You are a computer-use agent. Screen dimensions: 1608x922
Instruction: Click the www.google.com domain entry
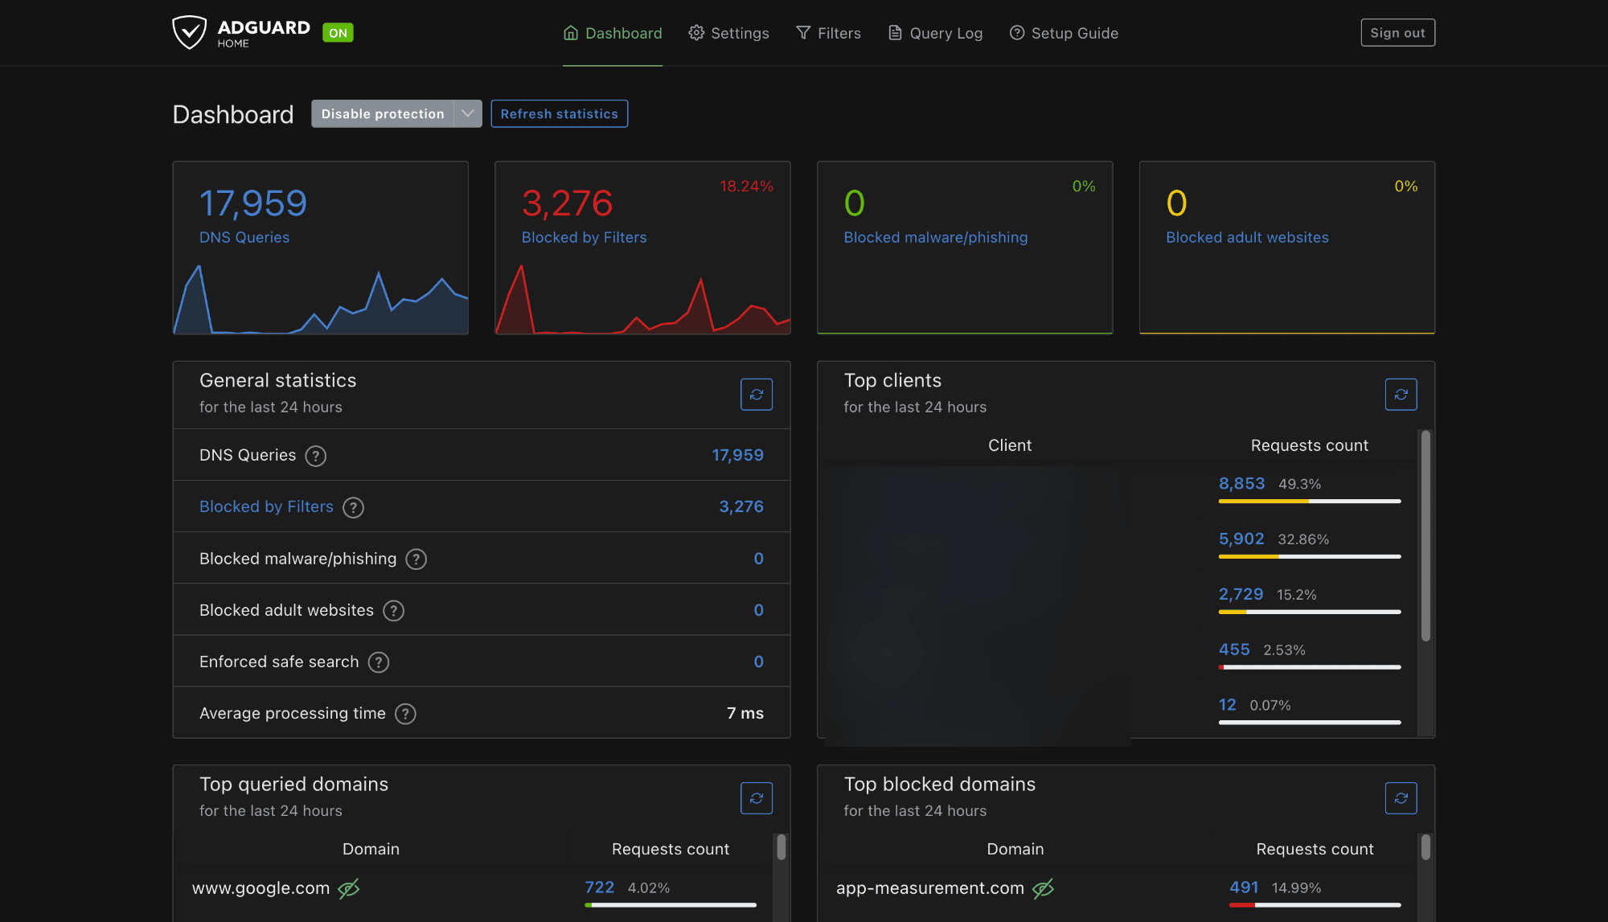point(260,887)
